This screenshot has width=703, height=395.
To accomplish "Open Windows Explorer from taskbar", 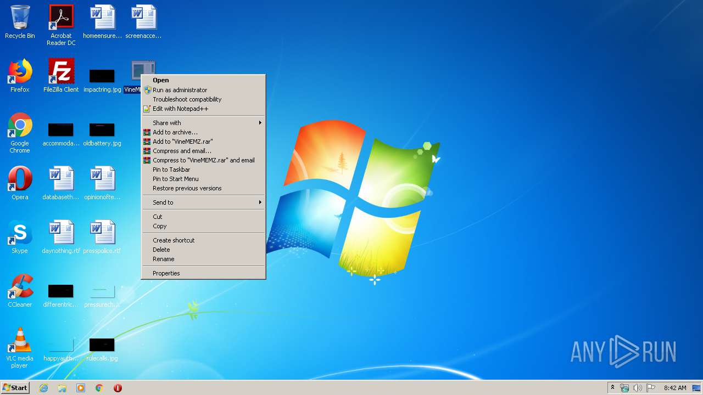I will click(x=62, y=388).
